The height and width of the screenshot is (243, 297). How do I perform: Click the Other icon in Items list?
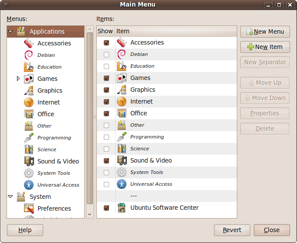[x=122, y=125]
